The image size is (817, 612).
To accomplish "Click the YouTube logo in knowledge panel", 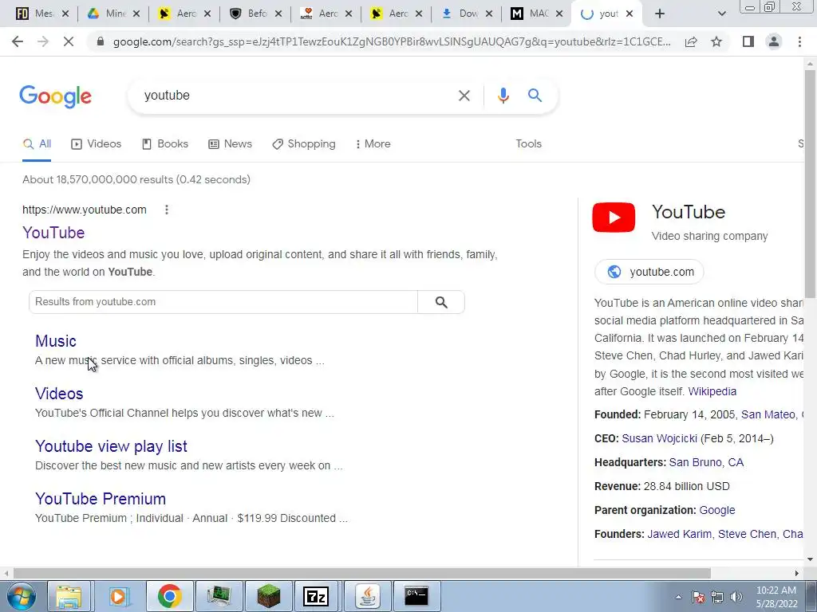I will [x=614, y=217].
